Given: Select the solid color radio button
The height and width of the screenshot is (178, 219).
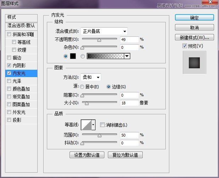Looking at the screenshot, I should click(x=66, y=56).
